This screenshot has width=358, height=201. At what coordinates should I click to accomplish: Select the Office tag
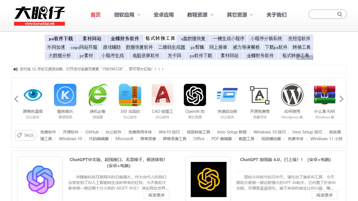199,139
